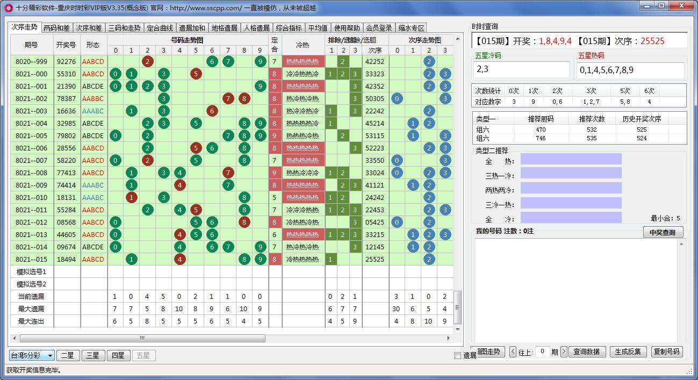Click red ball 2 in row 8020--999

[147, 62]
